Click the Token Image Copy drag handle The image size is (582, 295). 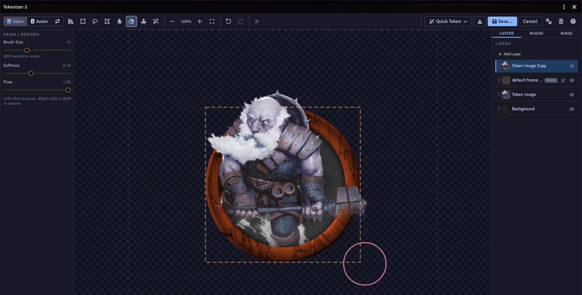(499, 66)
